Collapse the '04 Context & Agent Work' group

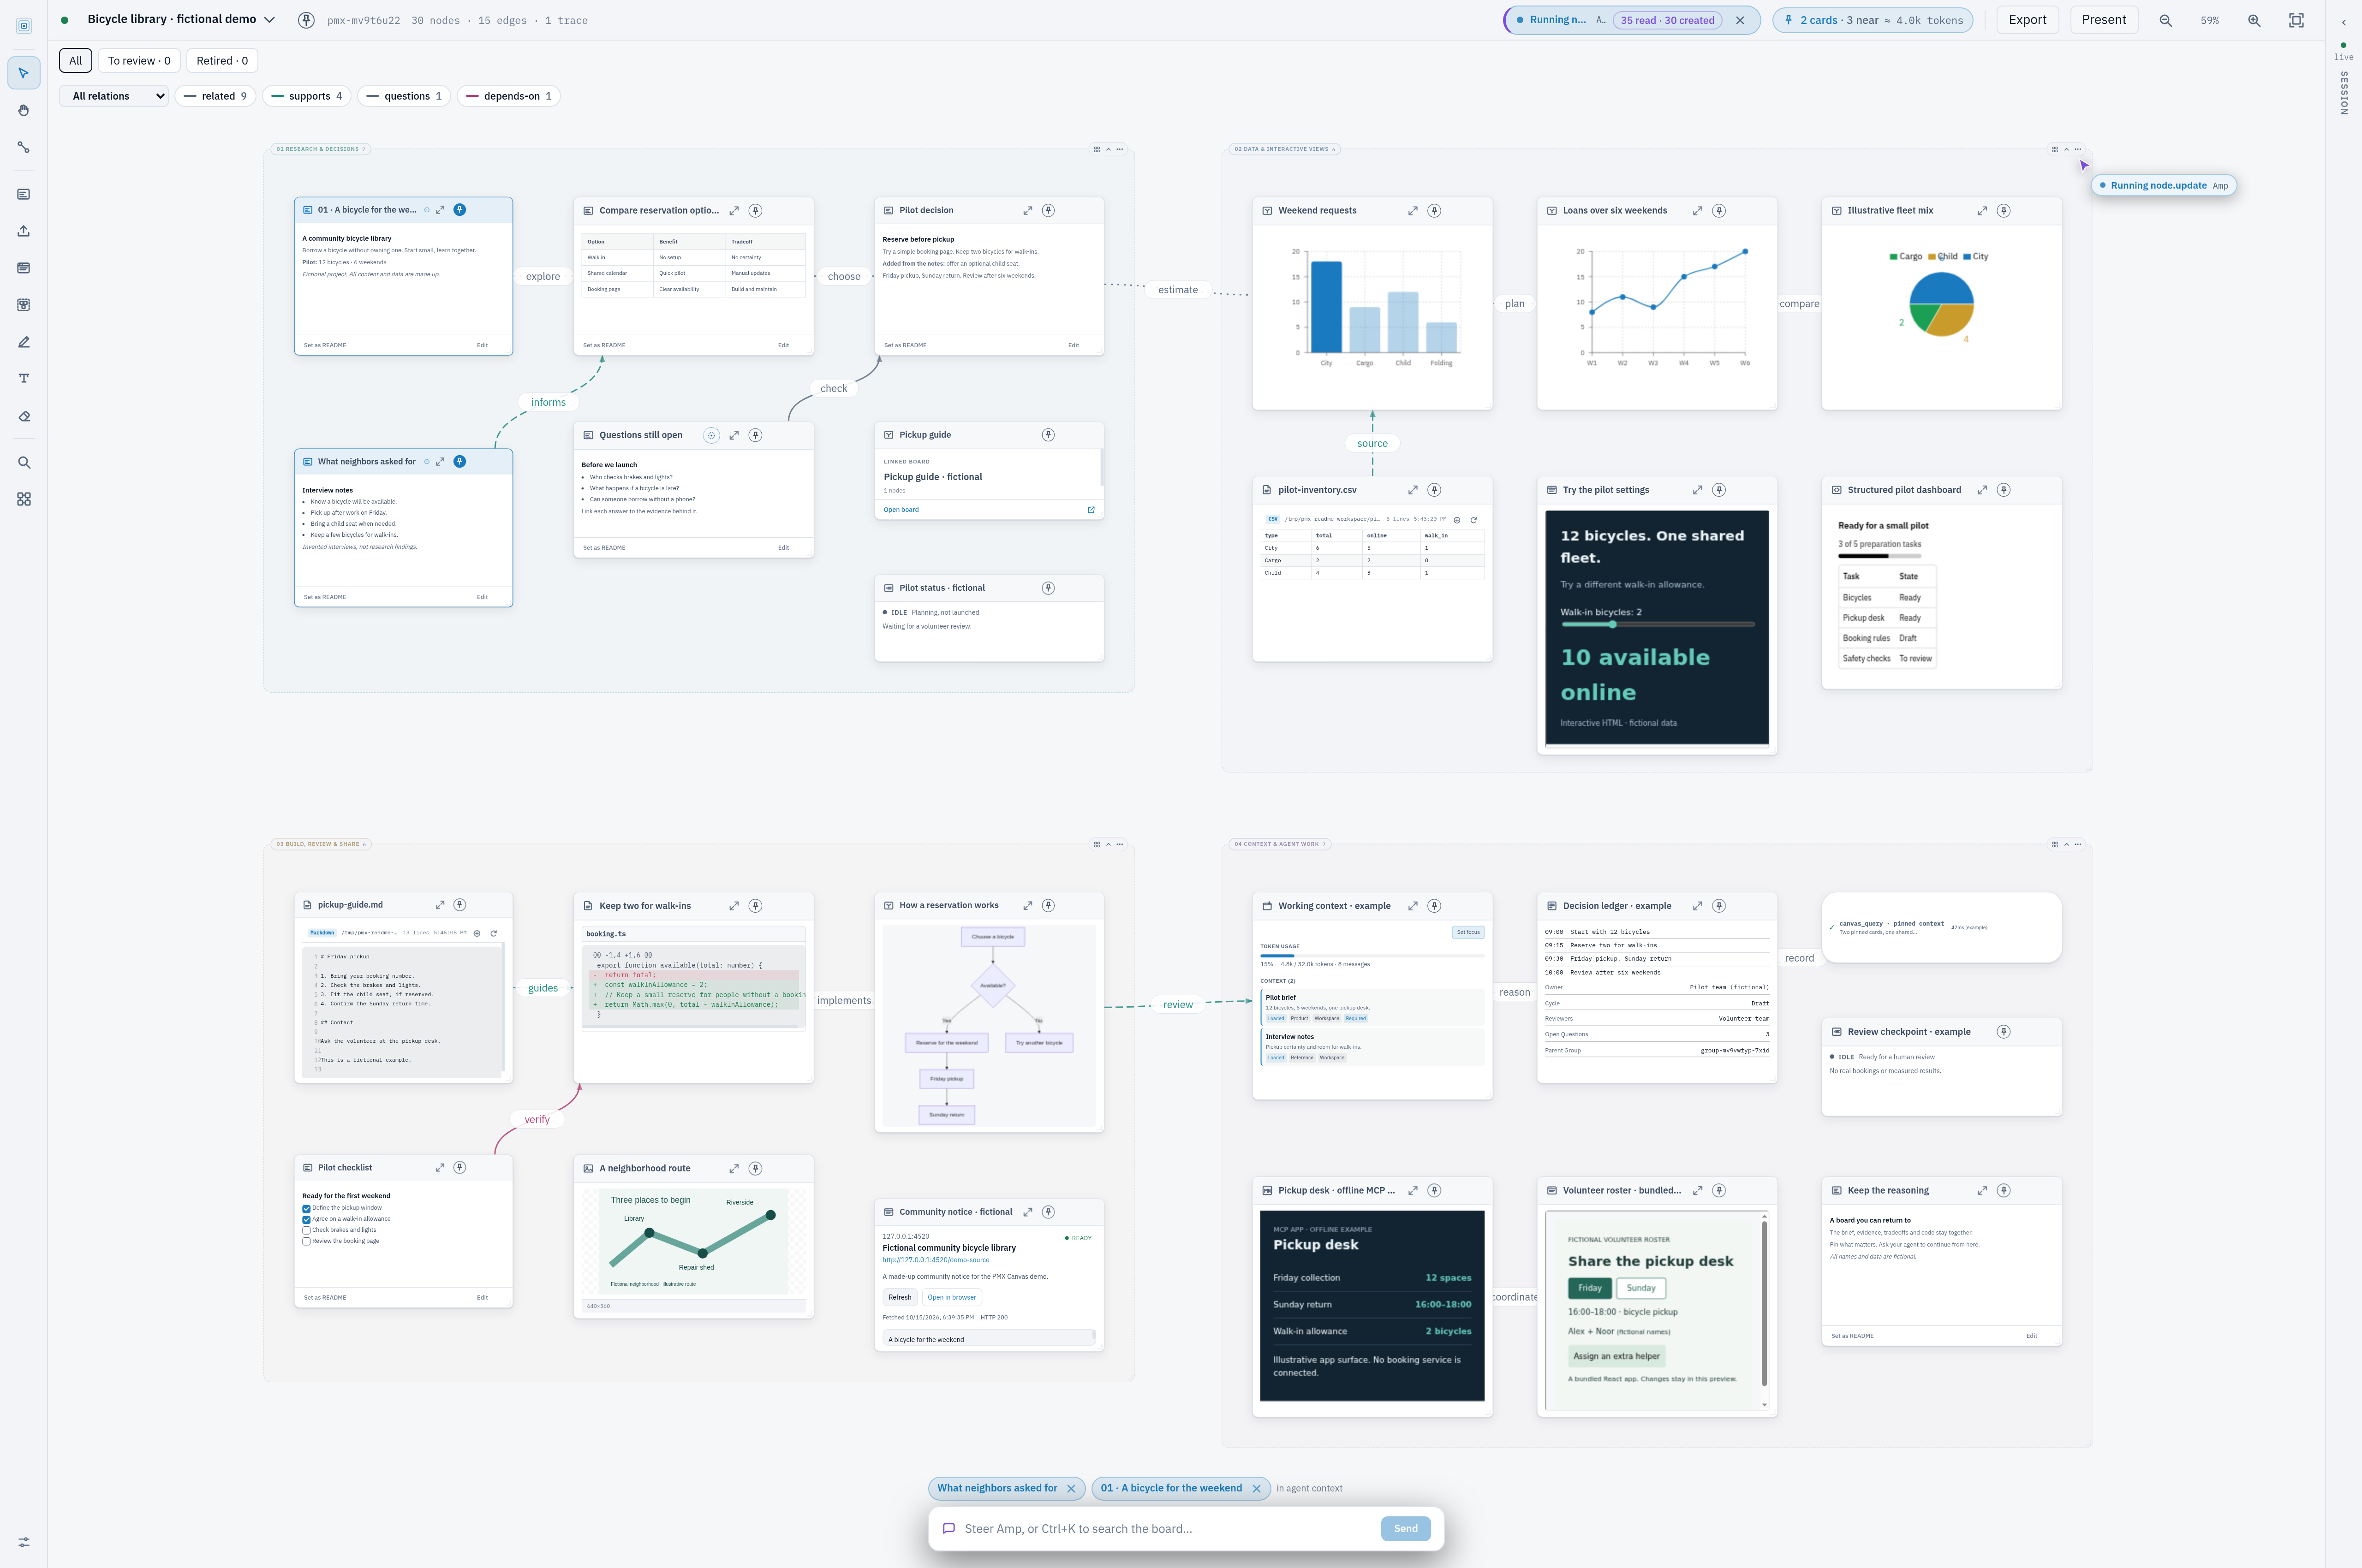click(2067, 844)
